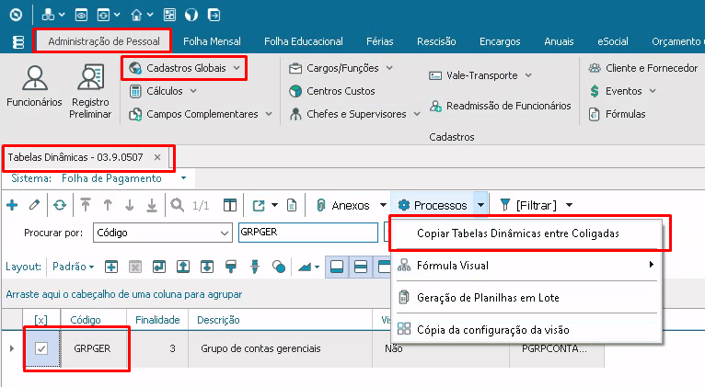Open Registro Preliminar ribbon icon

90,91
